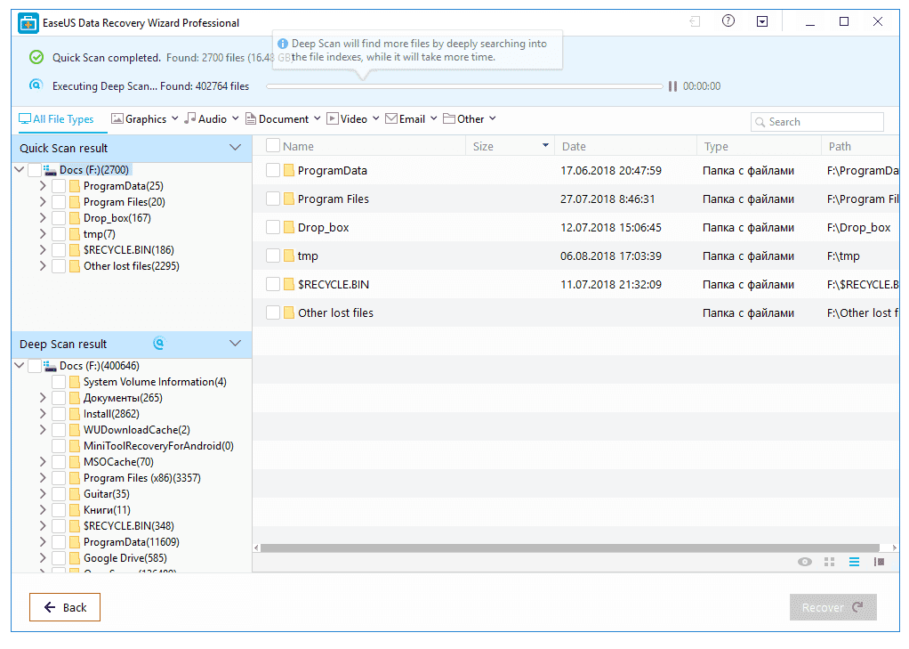Open the Video filter menu
The width and height of the screenshot is (909, 649).
pos(353,119)
